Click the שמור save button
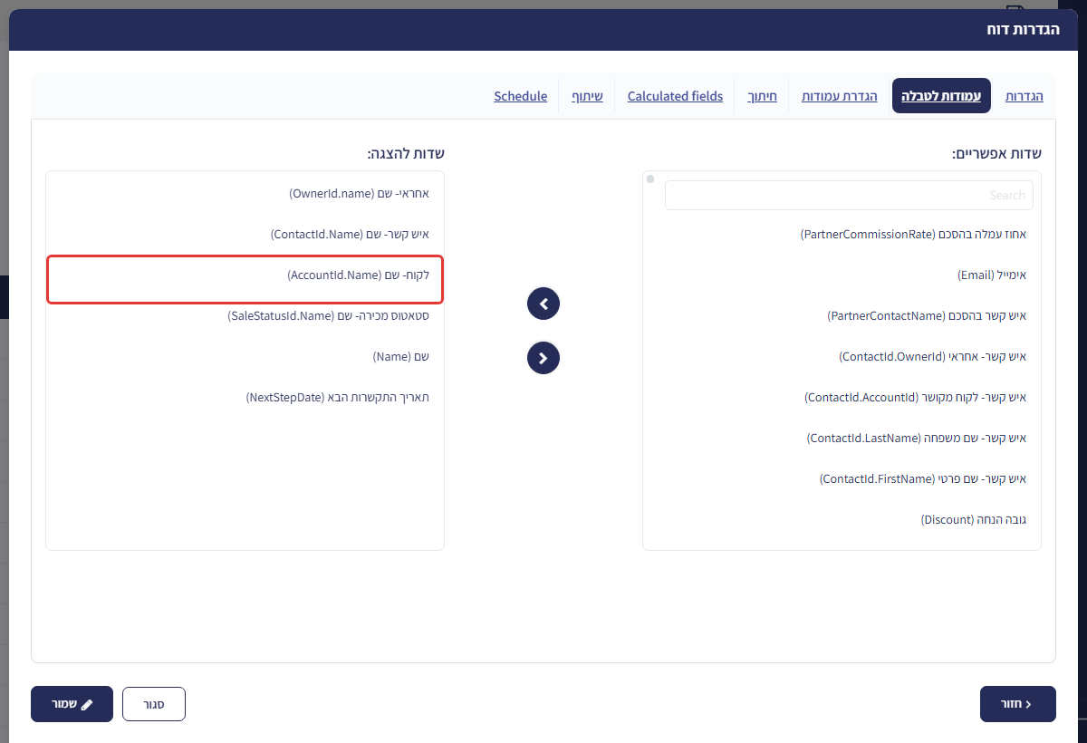 click(72, 704)
